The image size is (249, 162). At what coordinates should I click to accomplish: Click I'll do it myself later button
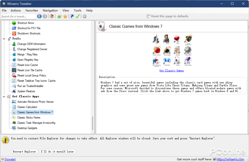click(x=58, y=151)
